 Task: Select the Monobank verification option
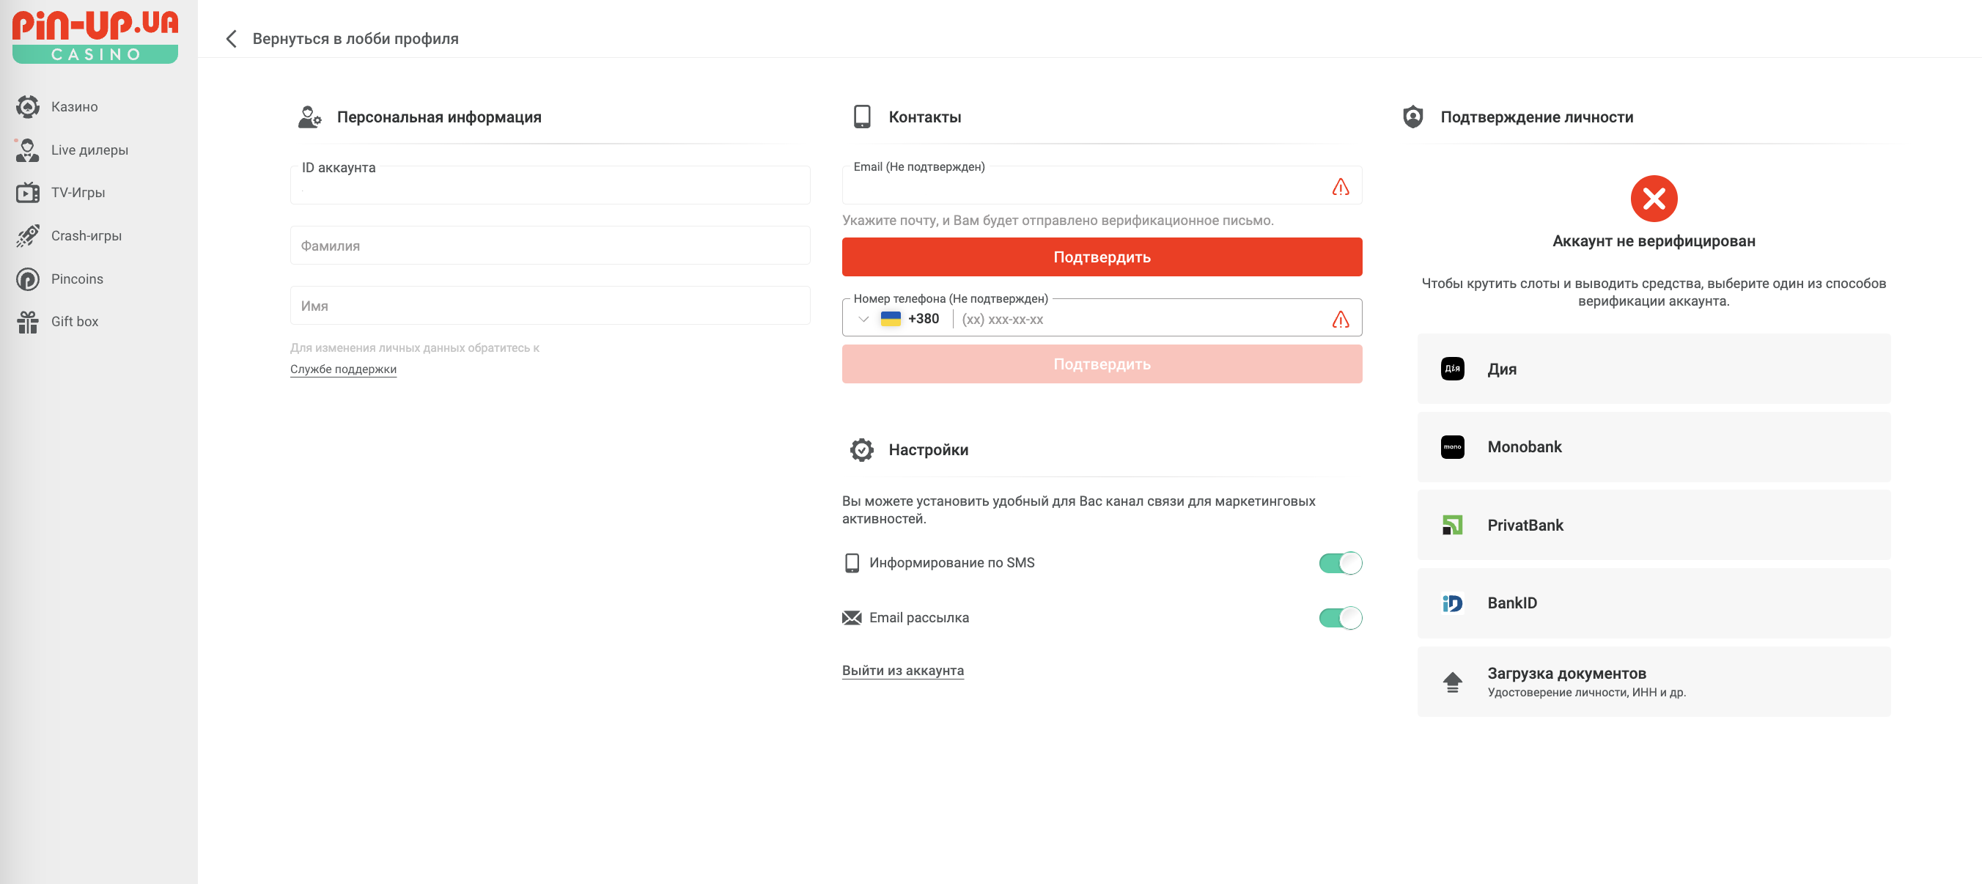(1652, 446)
